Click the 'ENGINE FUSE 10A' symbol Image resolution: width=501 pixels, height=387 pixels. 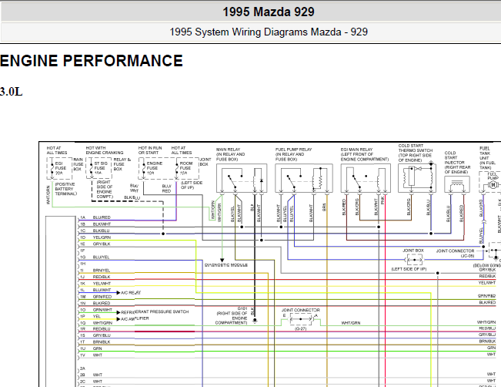pos(152,168)
